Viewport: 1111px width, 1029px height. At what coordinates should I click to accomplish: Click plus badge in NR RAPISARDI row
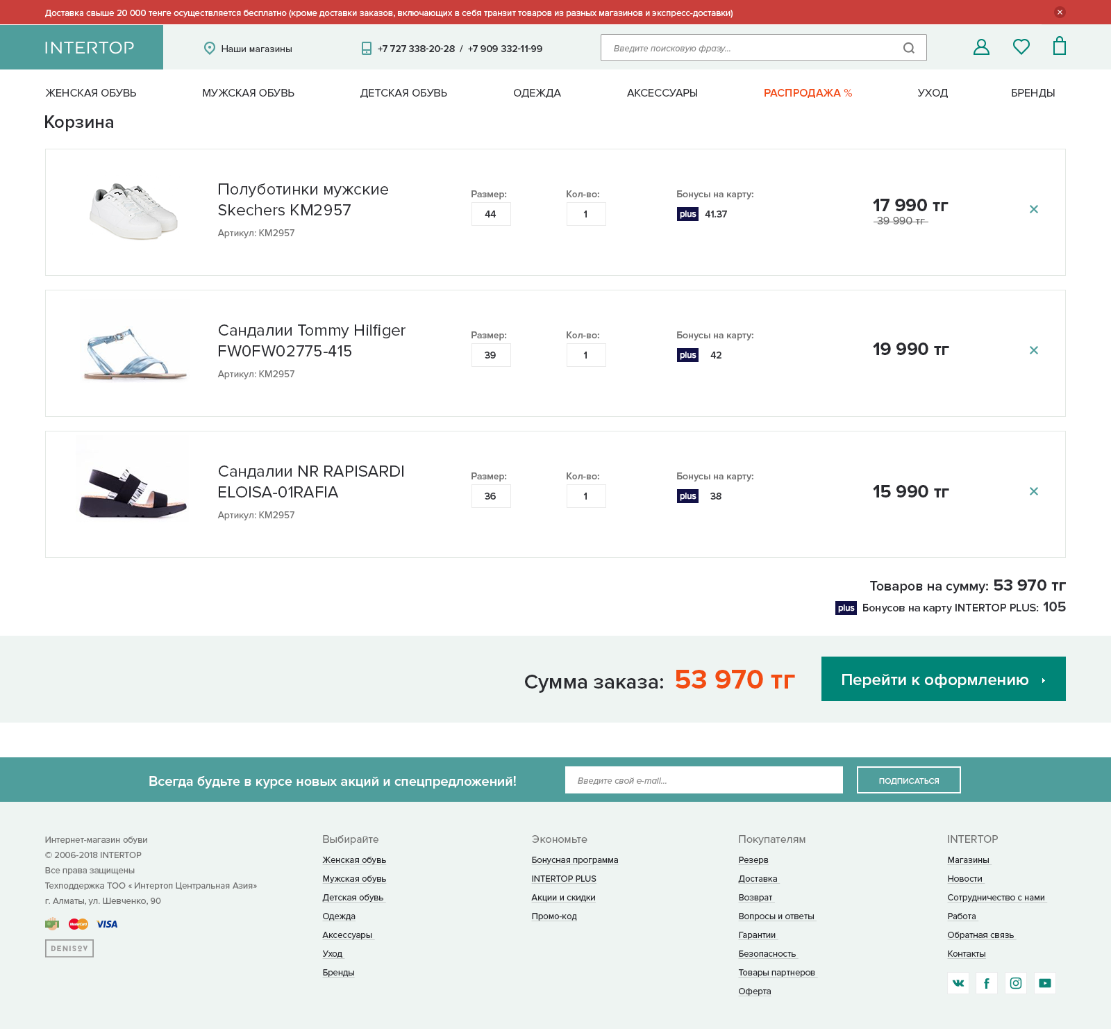pos(687,496)
